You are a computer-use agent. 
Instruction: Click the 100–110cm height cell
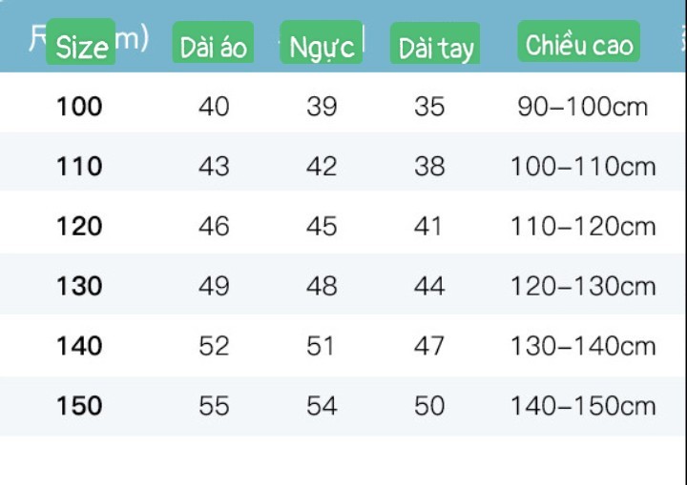pyautogui.click(x=583, y=167)
